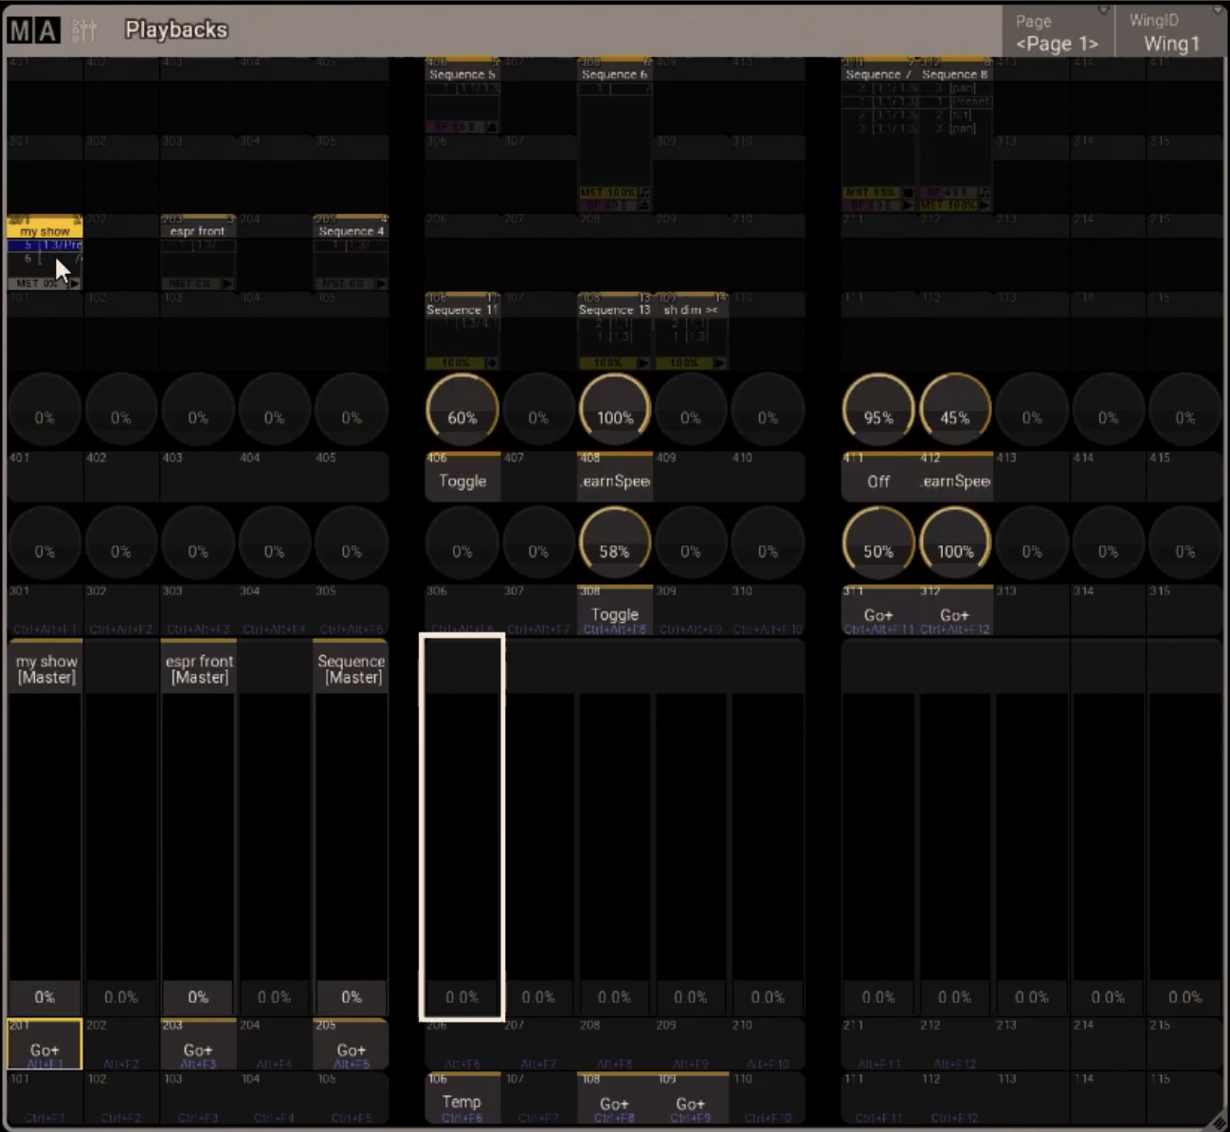Viewport: 1230px width, 1132px height.
Task: Click the play arrow on Sequence 11 tile
Action: click(492, 363)
